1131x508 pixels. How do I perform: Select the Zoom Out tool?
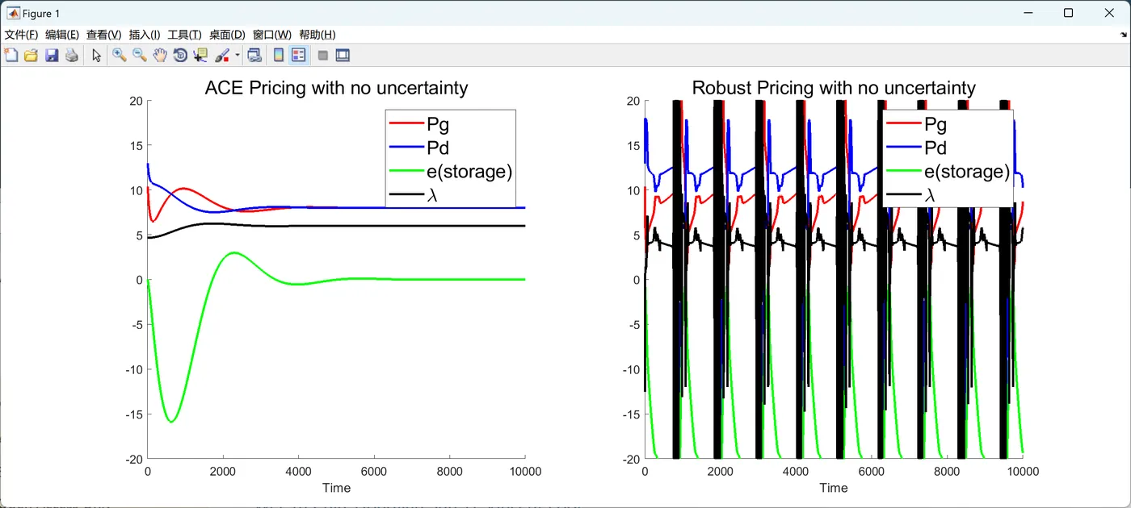point(140,56)
